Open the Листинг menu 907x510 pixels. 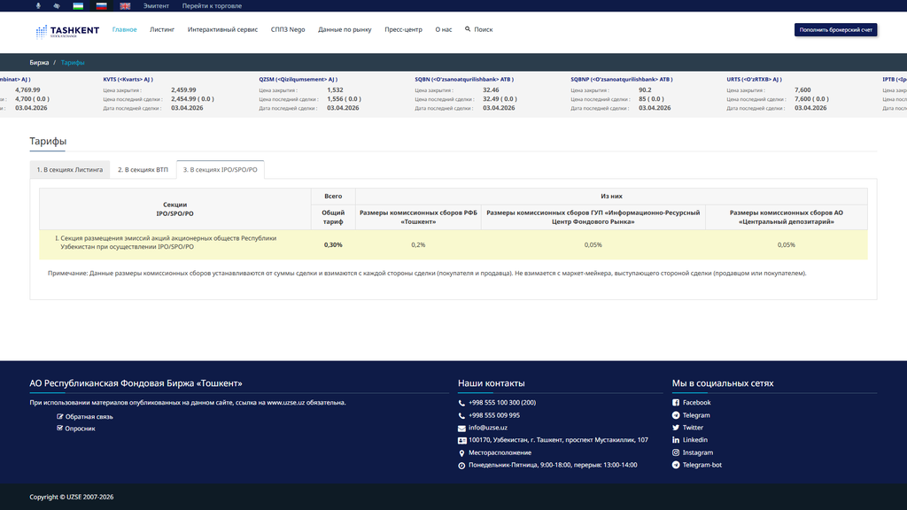click(162, 29)
